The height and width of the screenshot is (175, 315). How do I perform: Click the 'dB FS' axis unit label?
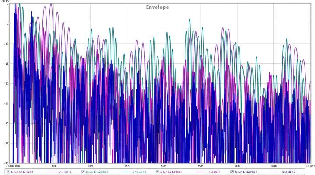click(x=4, y=1)
